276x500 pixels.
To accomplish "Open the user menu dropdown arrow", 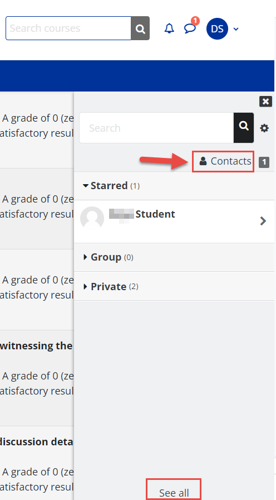I will pyautogui.click(x=236, y=29).
